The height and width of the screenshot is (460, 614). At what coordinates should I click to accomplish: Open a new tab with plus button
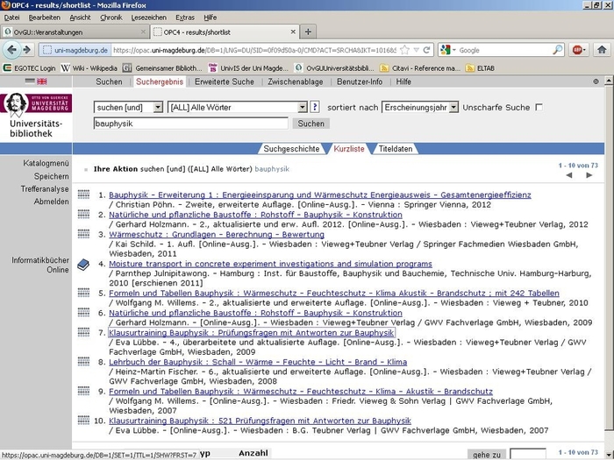308,32
